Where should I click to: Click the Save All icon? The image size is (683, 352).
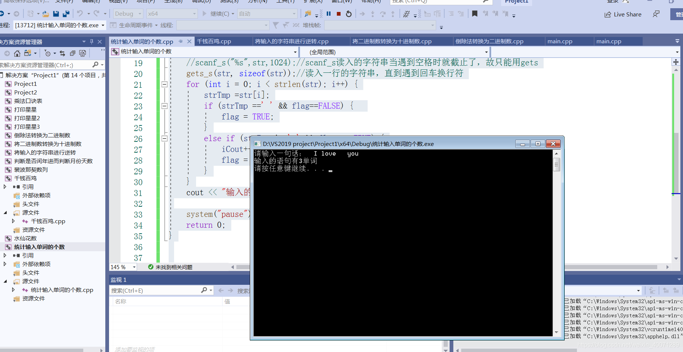coord(66,14)
